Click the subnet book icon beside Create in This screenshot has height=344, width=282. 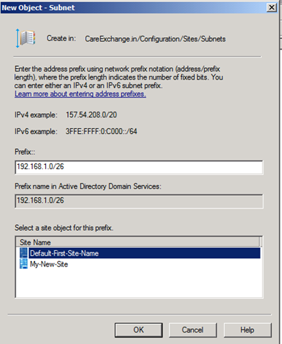[x=26, y=38]
